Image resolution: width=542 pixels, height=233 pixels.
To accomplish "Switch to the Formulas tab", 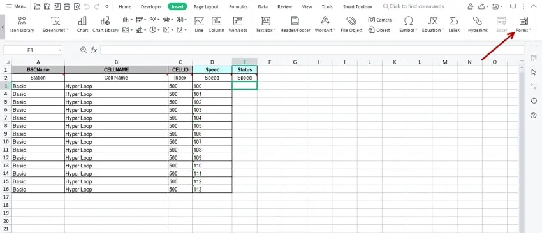I will coord(238,6).
